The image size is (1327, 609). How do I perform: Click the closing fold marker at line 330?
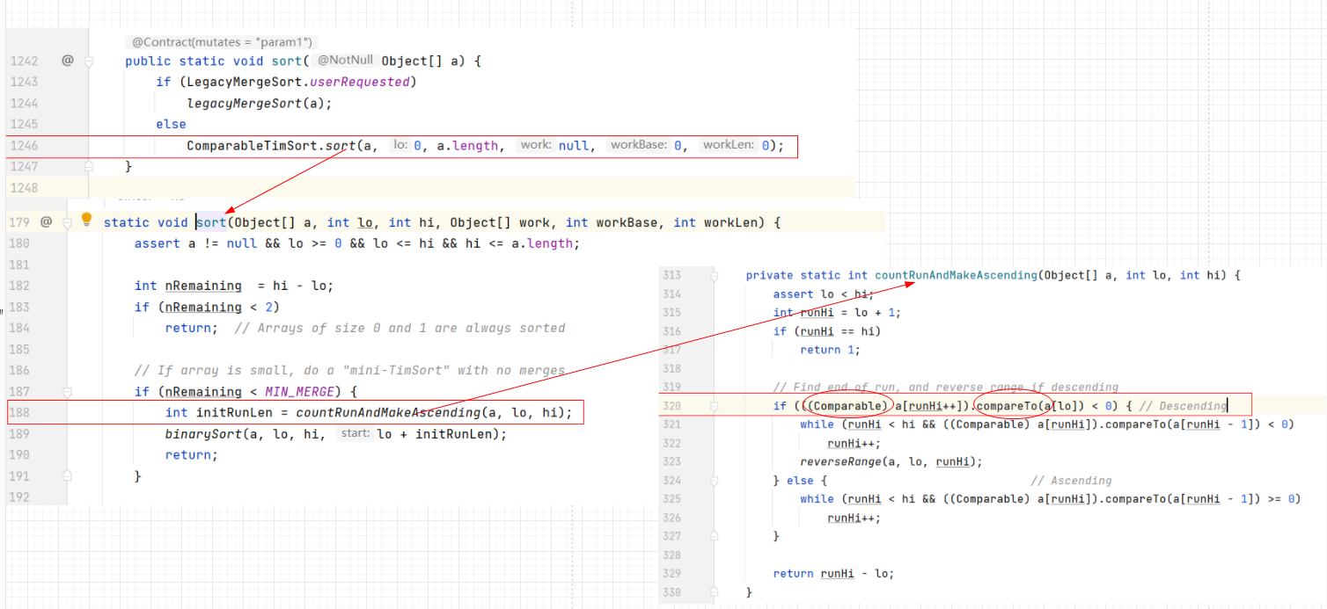tap(714, 591)
